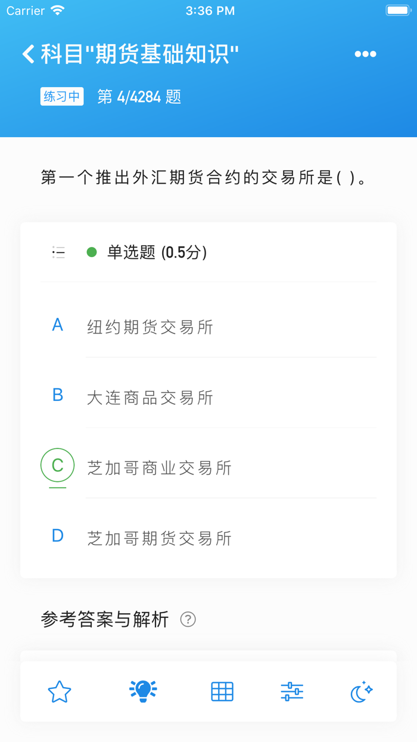The image size is (417, 742).
Task: Tap 第 4/4284 题 to jump questions
Action: click(x=139, y=96)
